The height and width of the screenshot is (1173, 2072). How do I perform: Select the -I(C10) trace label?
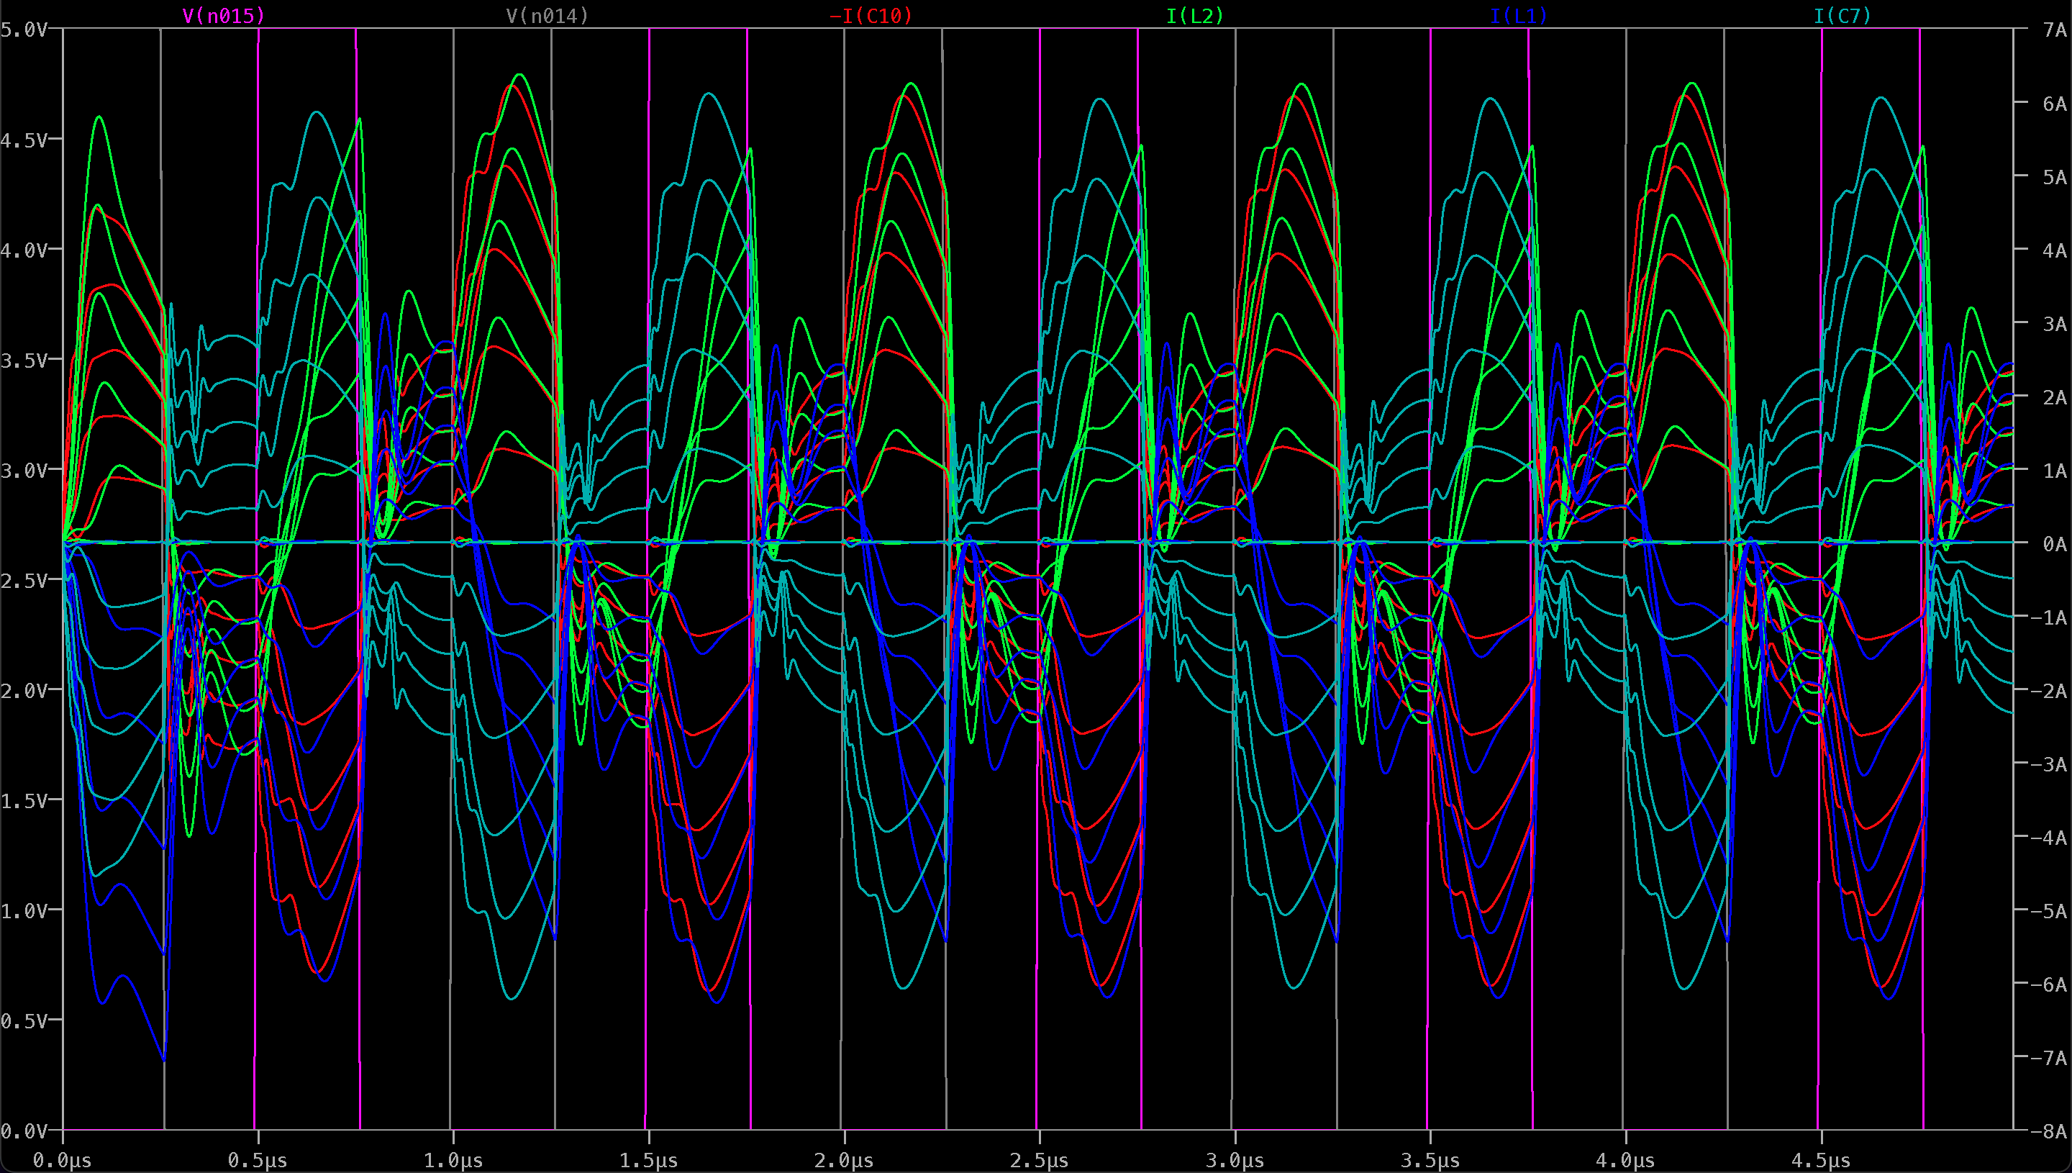click(x=871, y=15)
